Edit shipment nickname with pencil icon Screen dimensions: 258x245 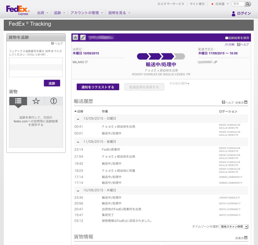click(x=83, y=38)
